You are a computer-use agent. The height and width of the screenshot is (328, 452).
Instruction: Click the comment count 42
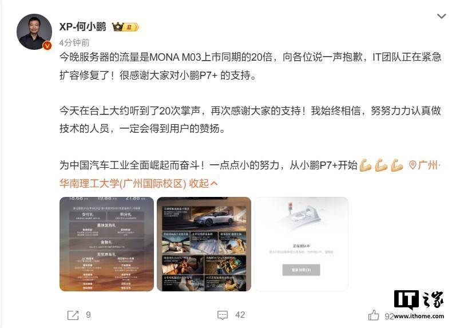(240, 315)
